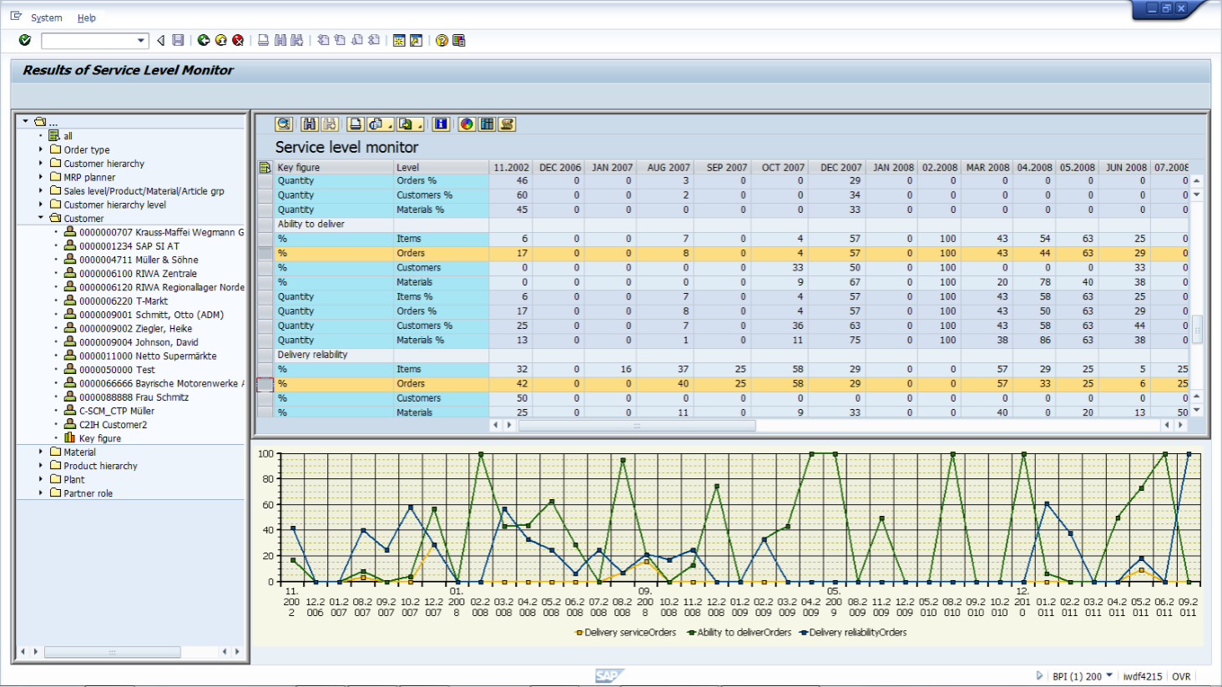Click the green Back arrow icon
Image resolution: width=1222 pixels, height=687 pixels.
[204, 40]
